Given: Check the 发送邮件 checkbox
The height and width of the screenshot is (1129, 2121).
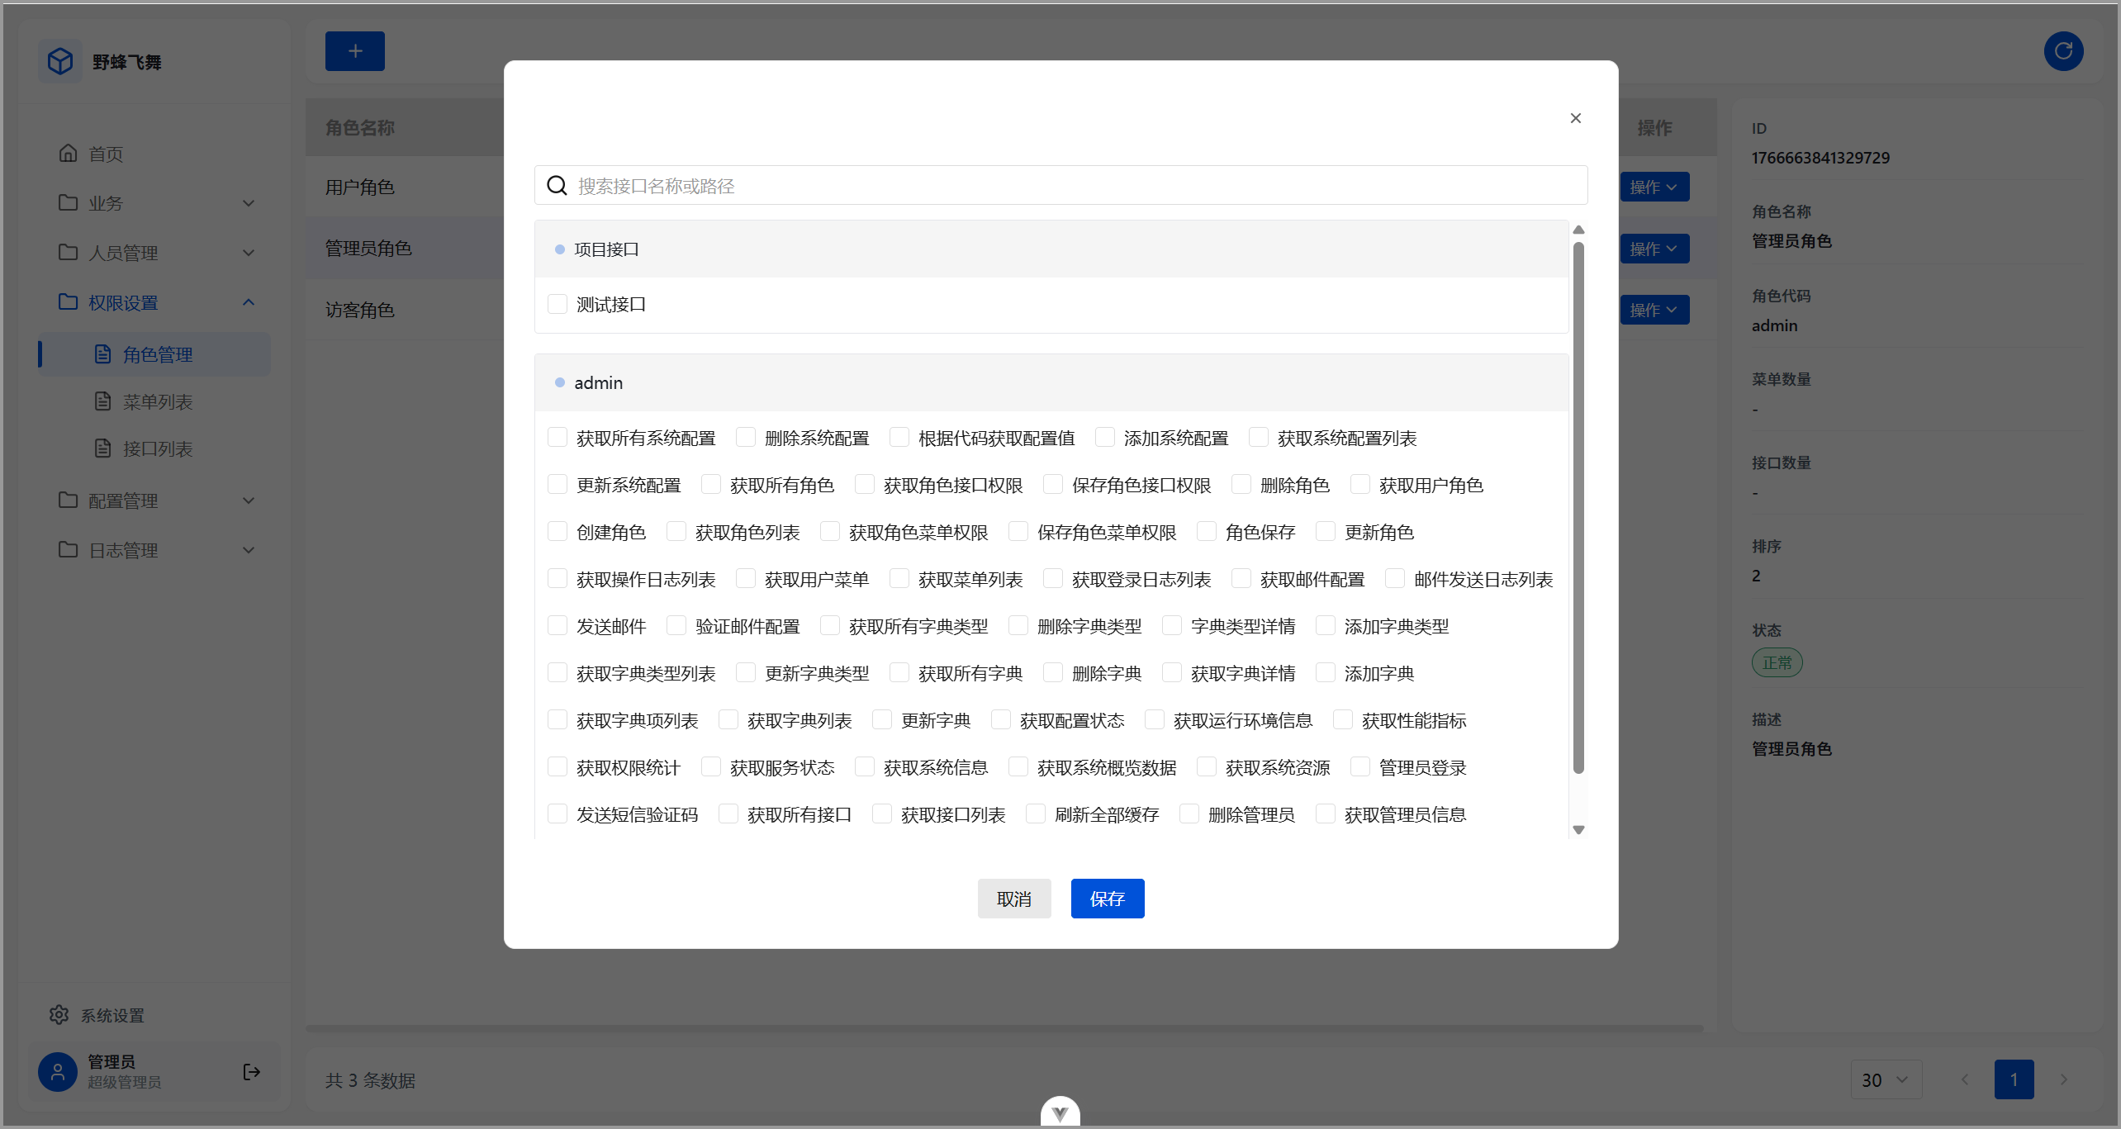Looking at the screenshot, I should pos(558,626).
